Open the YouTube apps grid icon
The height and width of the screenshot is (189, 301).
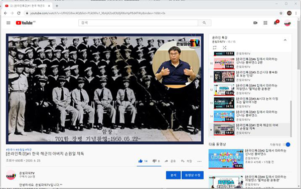[x=265, y=23]
